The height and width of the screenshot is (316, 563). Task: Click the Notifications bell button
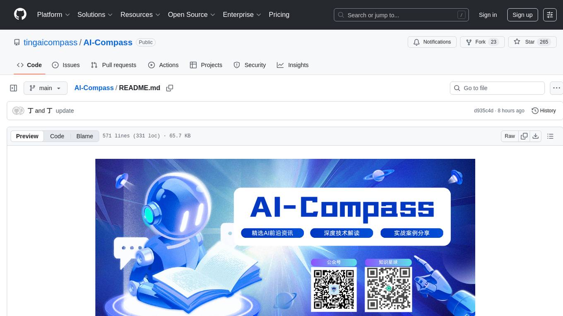tap(432, 42)
